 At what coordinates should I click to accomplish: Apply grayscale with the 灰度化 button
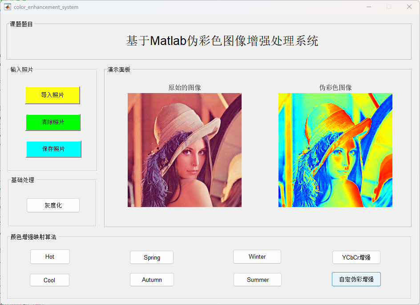(53, 205)
